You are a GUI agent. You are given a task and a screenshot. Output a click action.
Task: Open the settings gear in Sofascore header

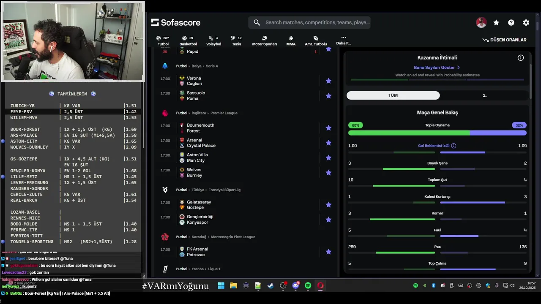526,23
